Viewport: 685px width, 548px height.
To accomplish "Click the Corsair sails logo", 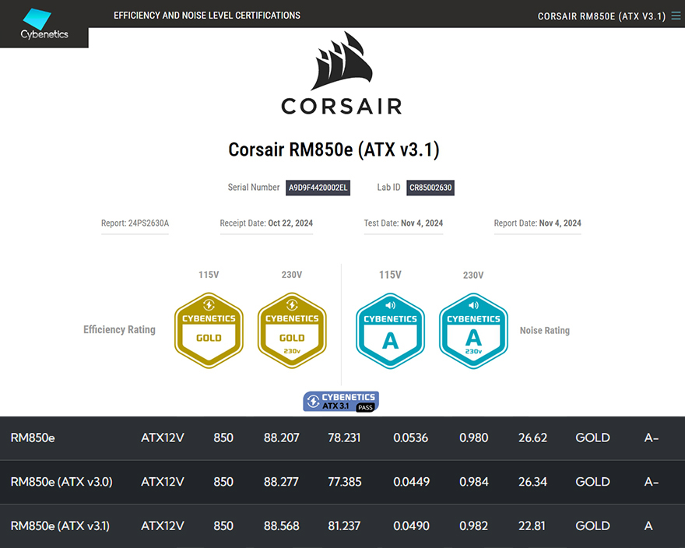I will pyautogui.click(x=342, y=61).
